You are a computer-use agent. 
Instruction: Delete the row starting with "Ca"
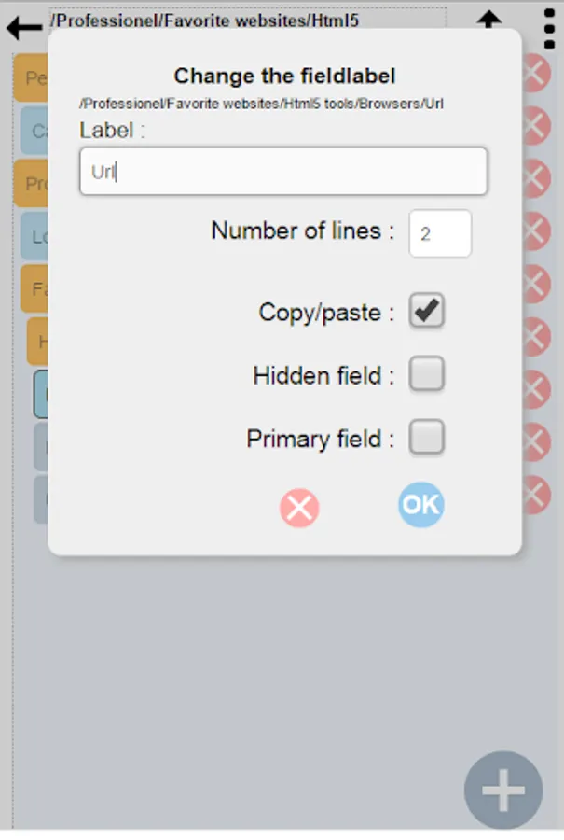coord(537,125)
